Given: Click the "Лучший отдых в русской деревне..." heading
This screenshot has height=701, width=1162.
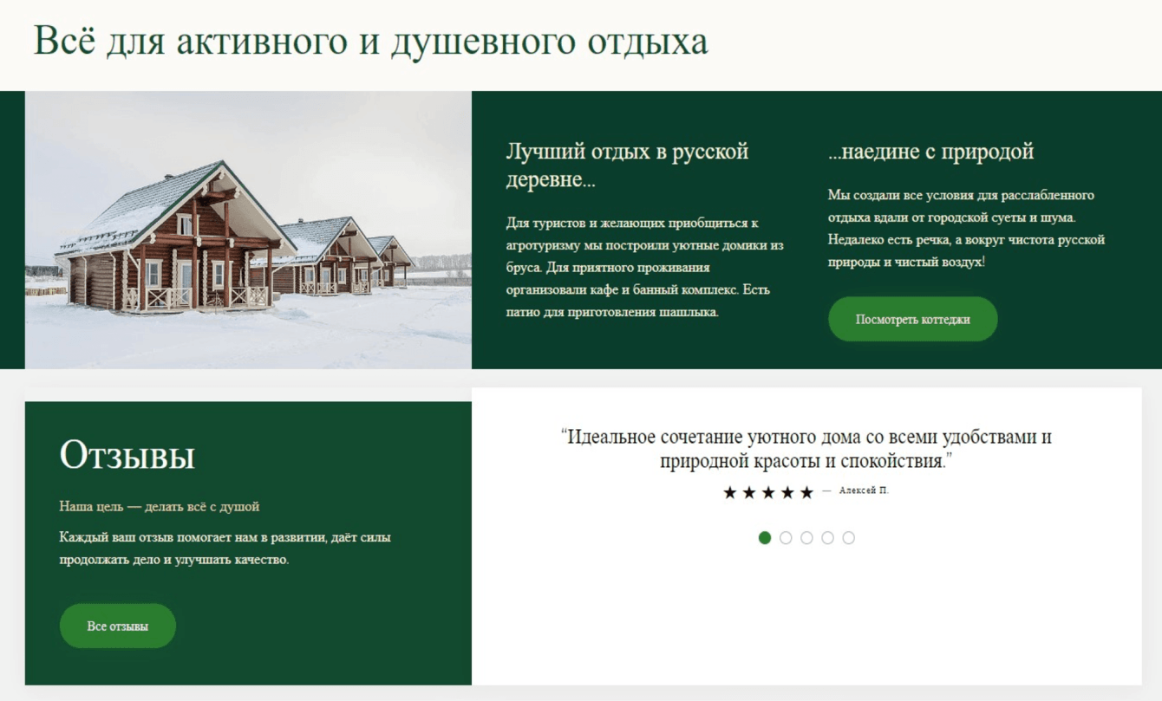Looking at the screenshot, I should coord(627,166).
